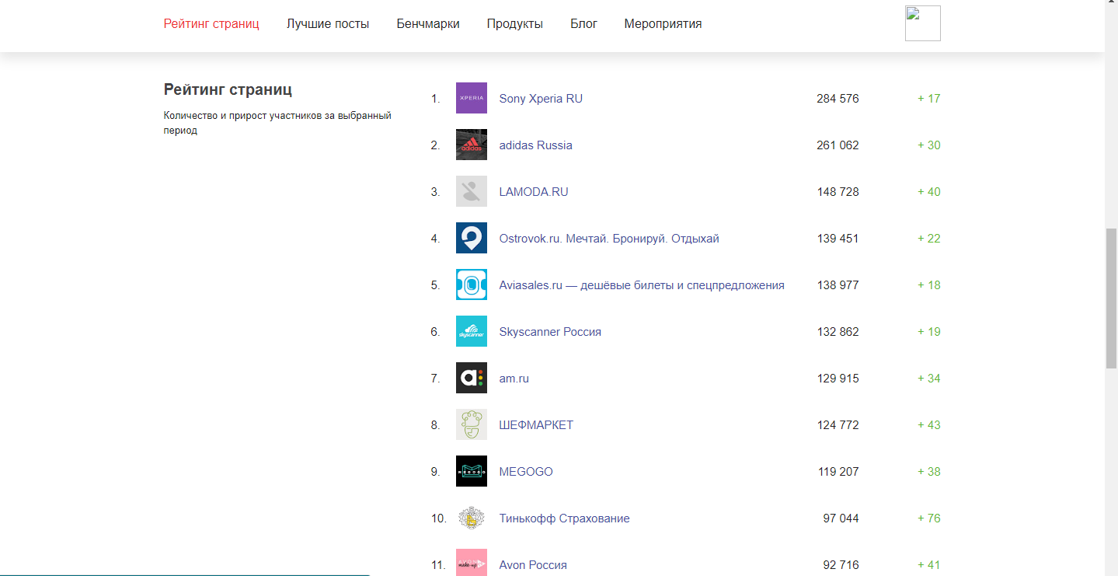Open the Рейтинг страниц nav tab
Image resolution: width=1118 pixels, height=576 pixels.
[211, 24]
